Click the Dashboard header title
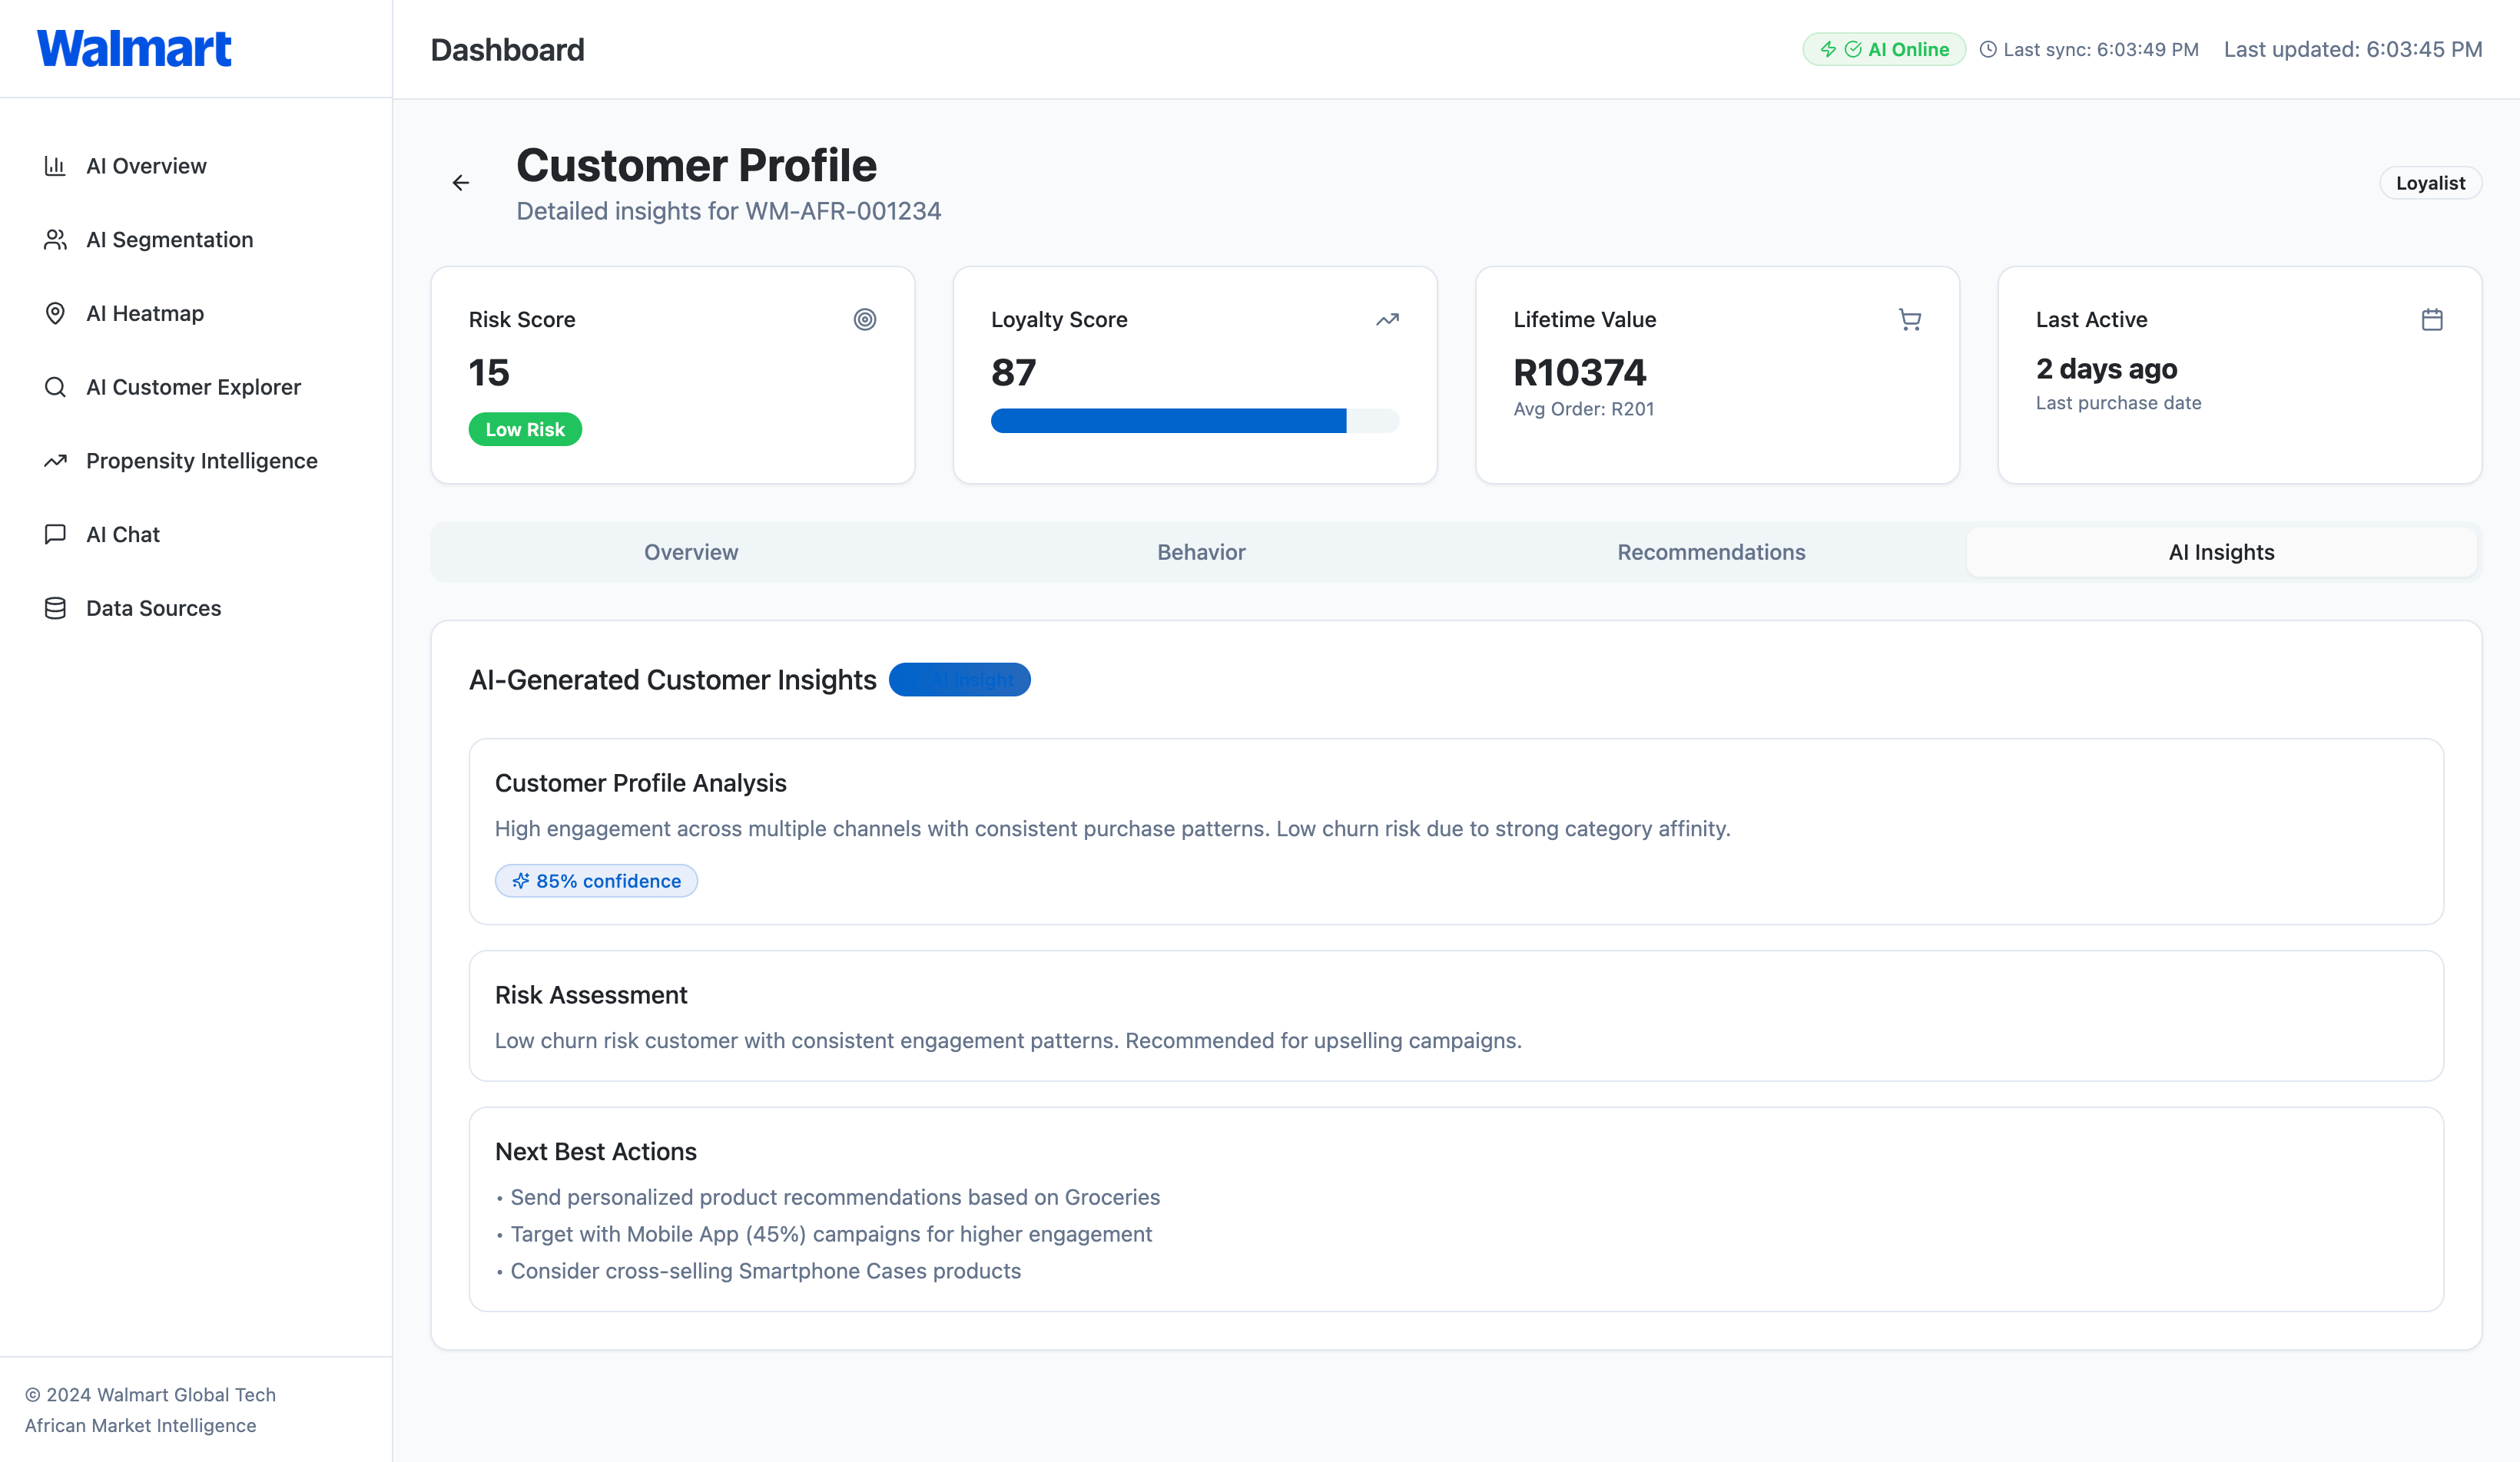The image size is (2520, 1462). (x=508, y=50)
